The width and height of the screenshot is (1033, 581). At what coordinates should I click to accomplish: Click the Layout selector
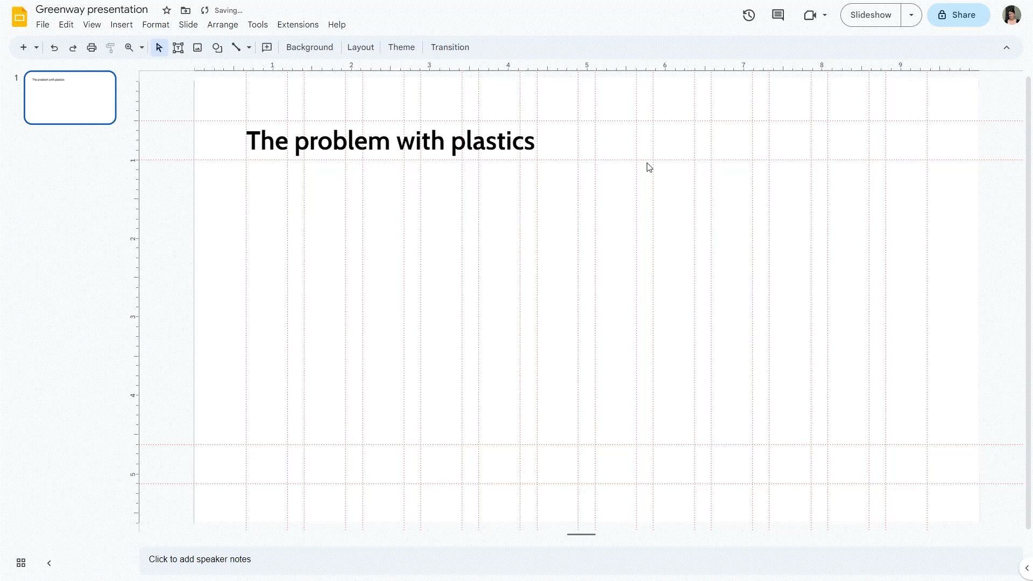pos(360,47)
